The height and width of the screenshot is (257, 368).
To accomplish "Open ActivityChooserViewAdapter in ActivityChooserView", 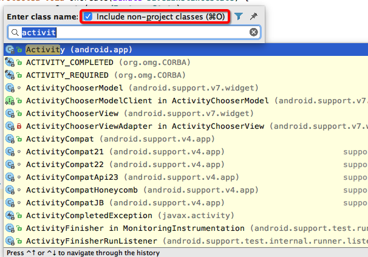I will pos(186,126).
